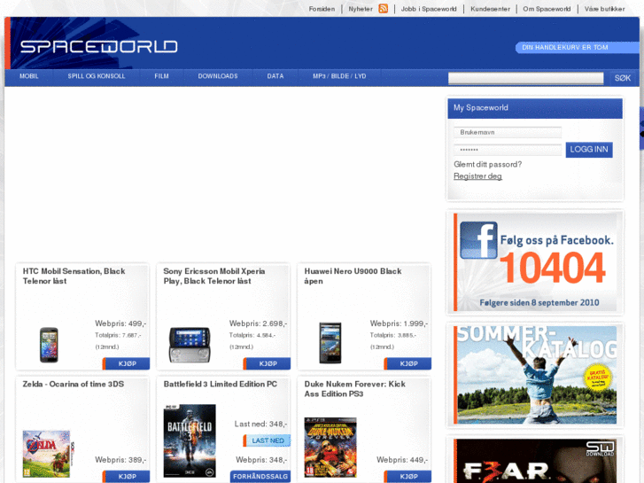
Task: Click Webpris: 499,- on HTC card
Action: coord(120,323)
